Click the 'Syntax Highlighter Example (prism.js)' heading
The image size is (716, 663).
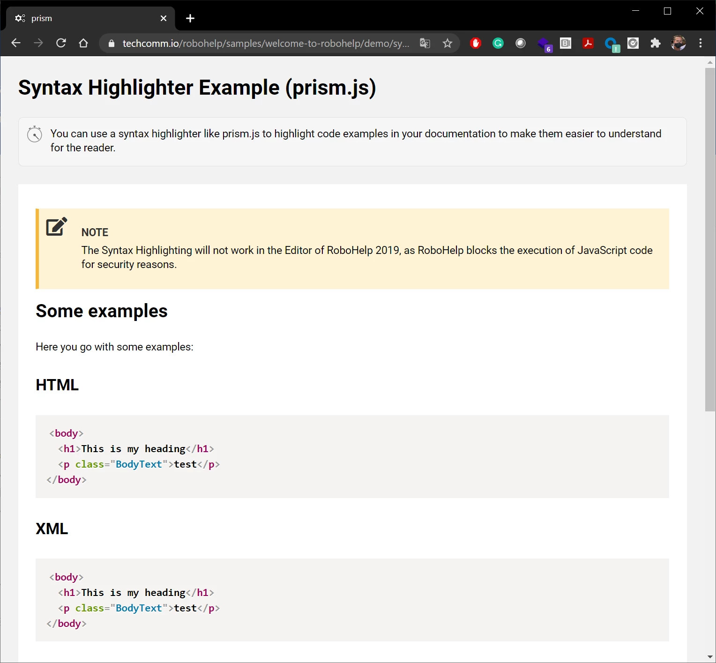tap(197, 88)
